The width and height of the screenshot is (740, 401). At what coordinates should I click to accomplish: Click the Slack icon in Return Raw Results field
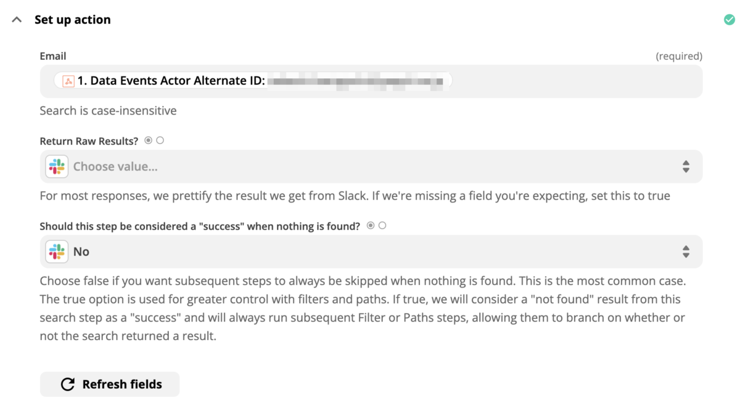(57, 166)
